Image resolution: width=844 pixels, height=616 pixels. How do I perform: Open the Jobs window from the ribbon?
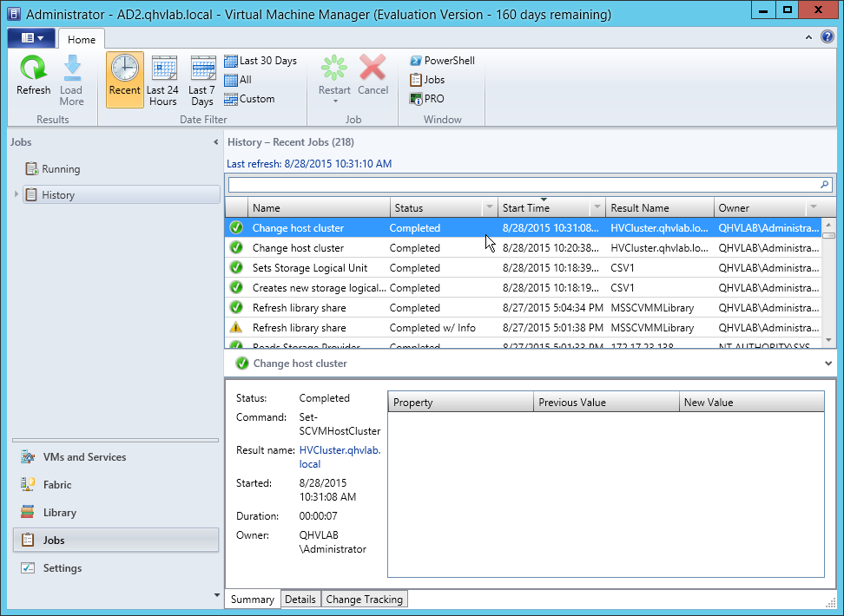point(427,80)
